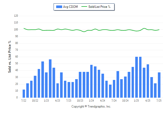Click the '100' y-axis value
Viewport: 168px width, 113px height.
(x=16, y=29)
